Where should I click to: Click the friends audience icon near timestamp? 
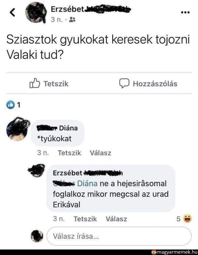tap(72, 20)
